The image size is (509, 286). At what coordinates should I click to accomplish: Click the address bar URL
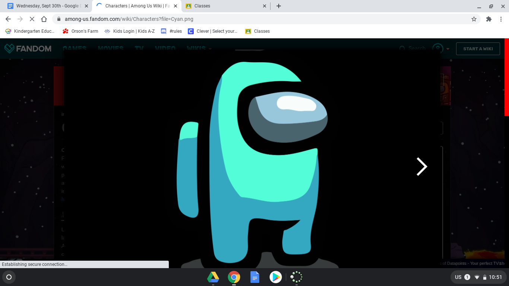(129, 19)
